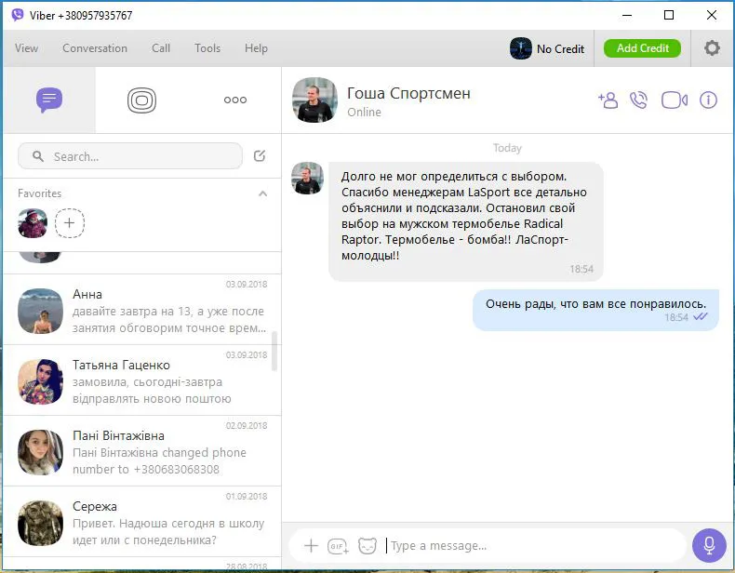Start a video call with Гоша Спортсмен
The width and height of the screenshot is (735, 573).
[x=675, y=100]
